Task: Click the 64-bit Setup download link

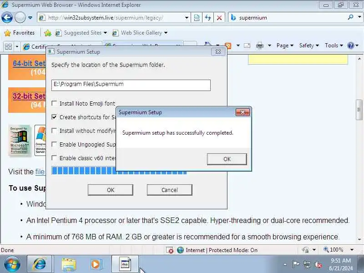Action: [x=29, y=63]
